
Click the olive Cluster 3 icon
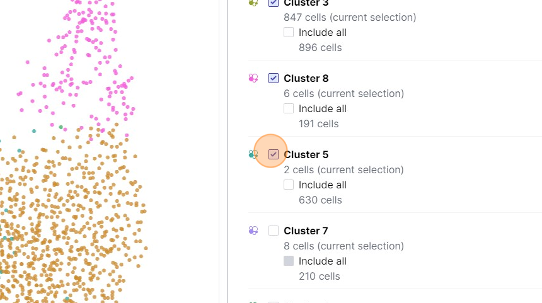click(253, 3)
